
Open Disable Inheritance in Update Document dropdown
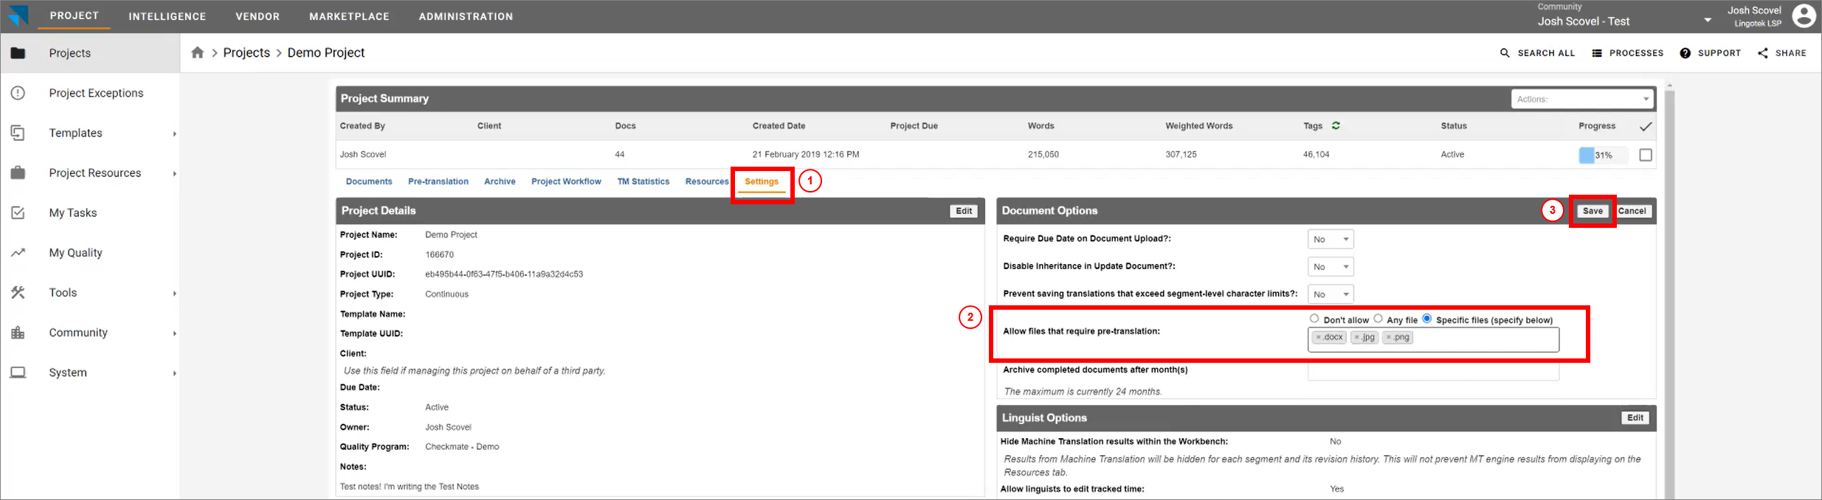click(1331, 266)
